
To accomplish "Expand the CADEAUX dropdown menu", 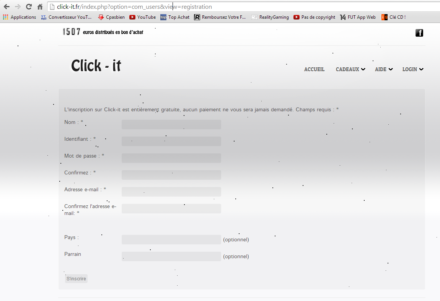I will pos(350,69).
